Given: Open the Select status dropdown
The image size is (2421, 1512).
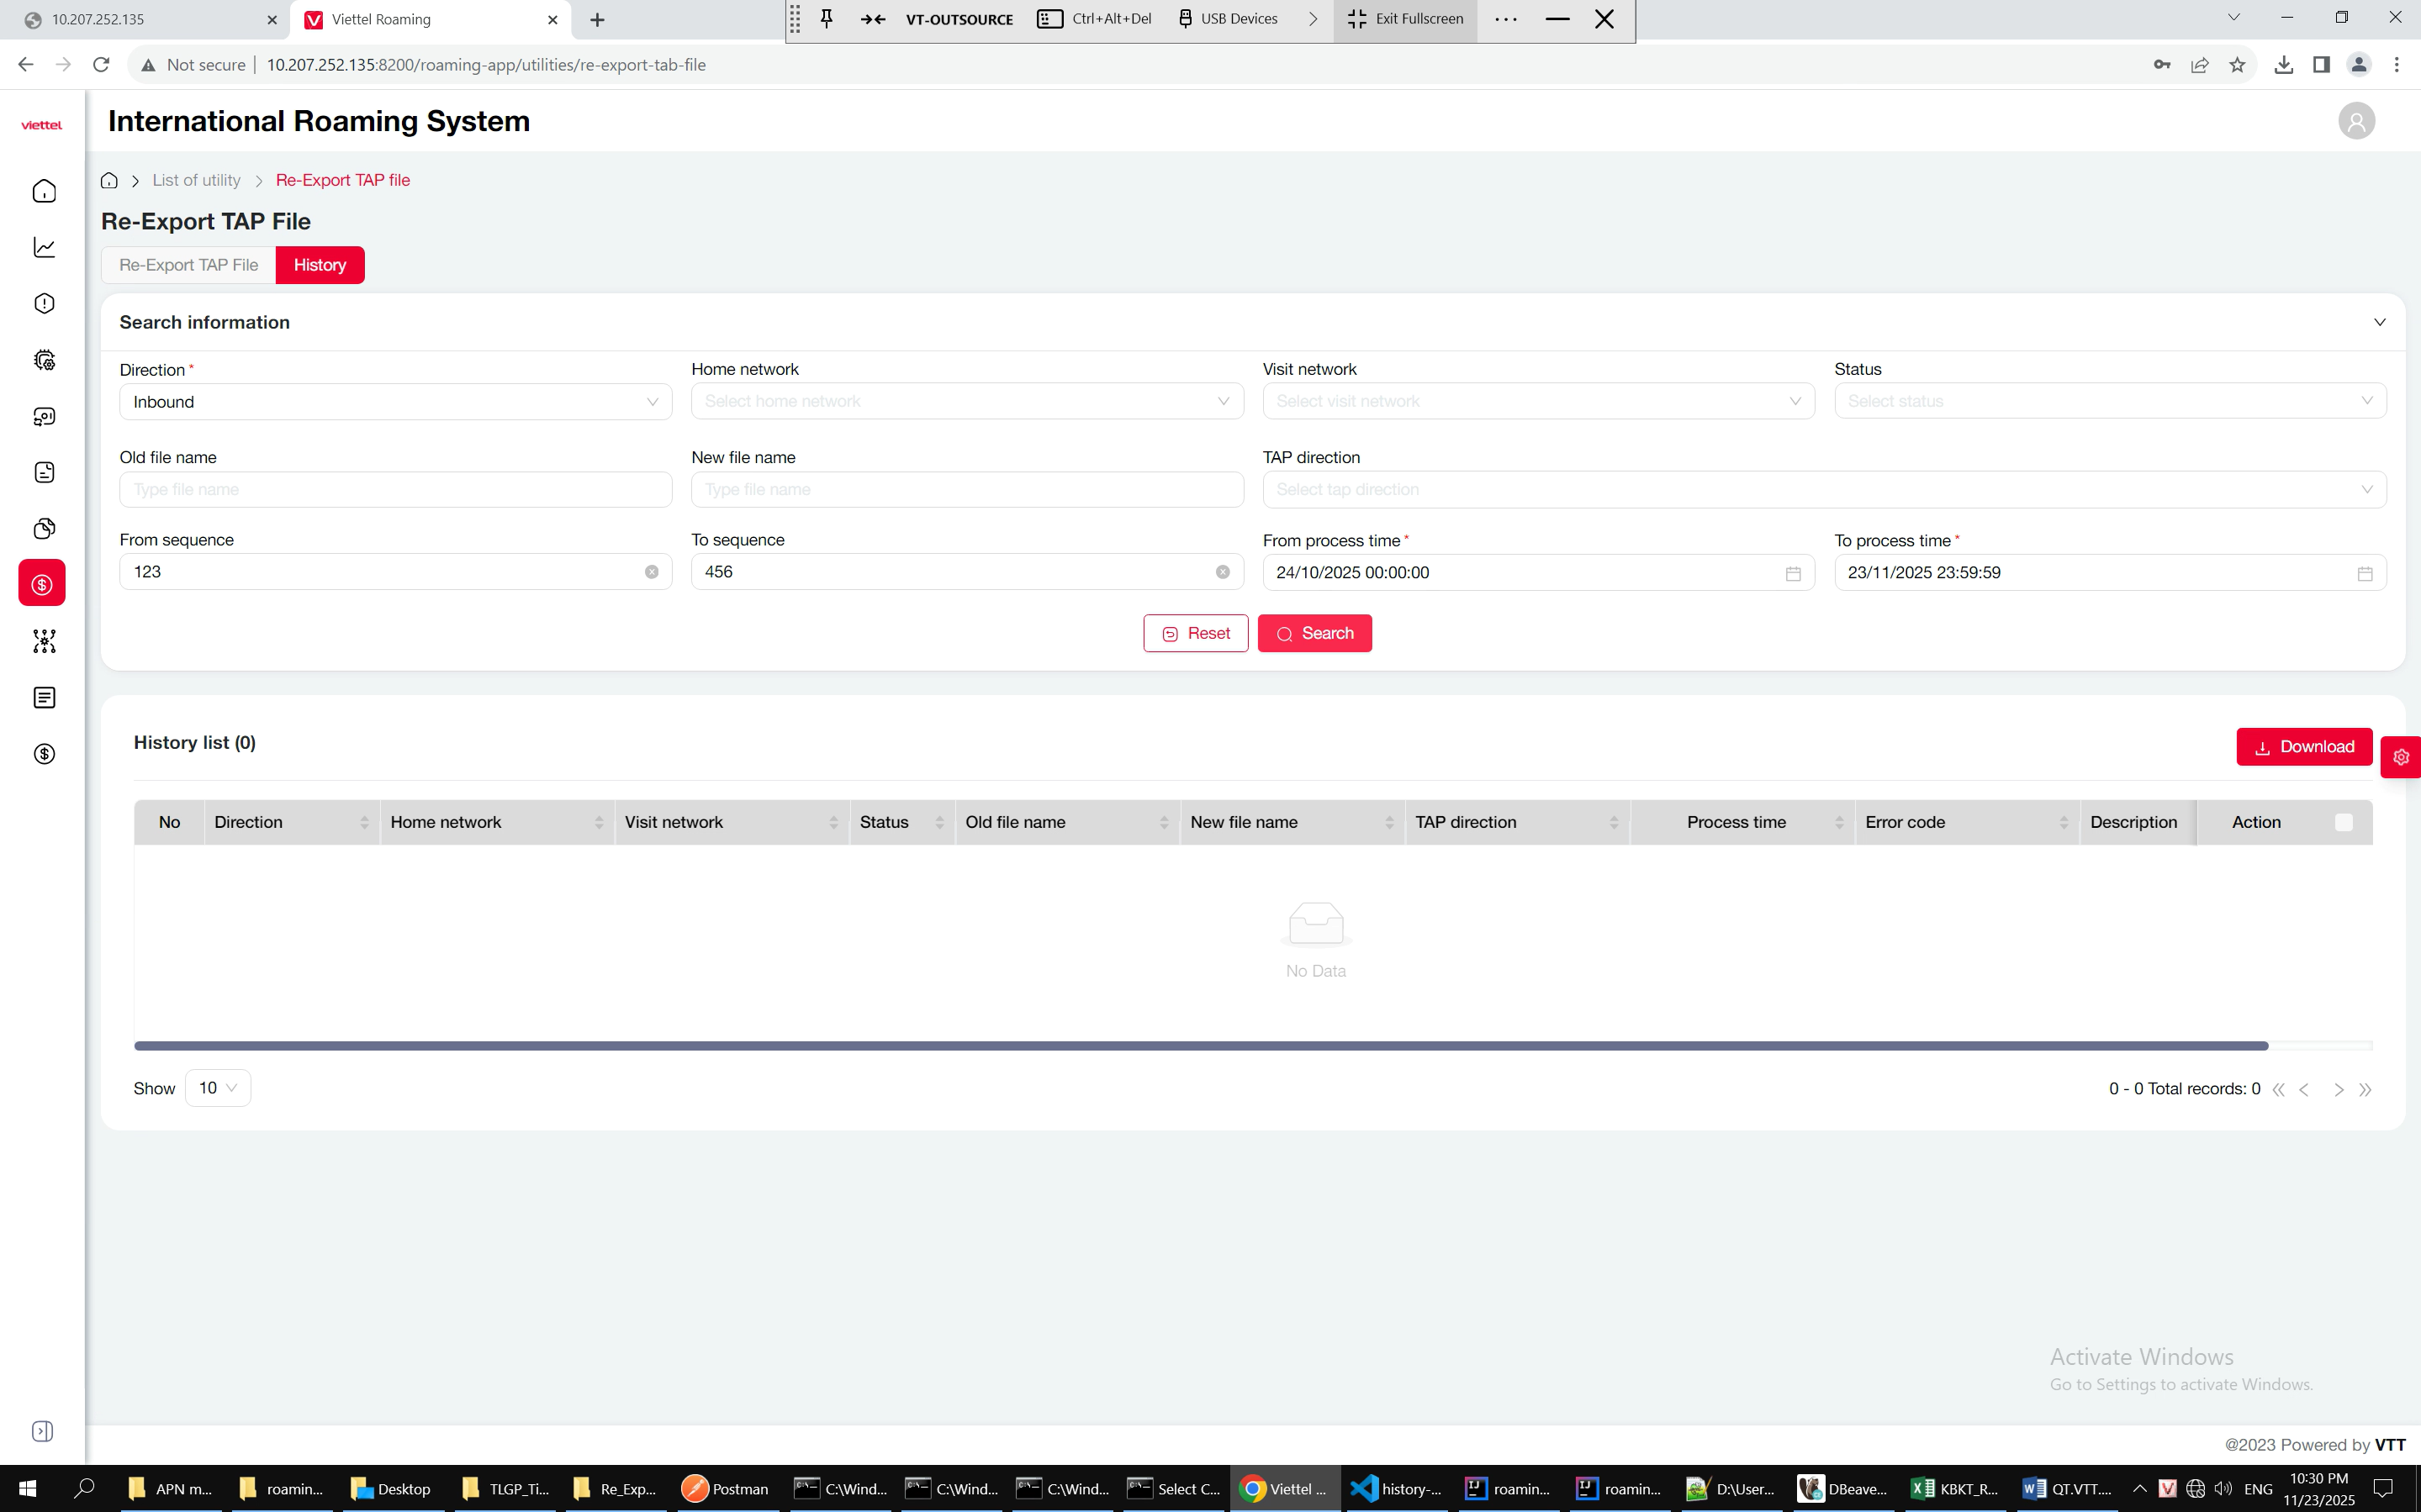Looking at the screenshot, I should pyautogui.click(x=2109, y=401).
